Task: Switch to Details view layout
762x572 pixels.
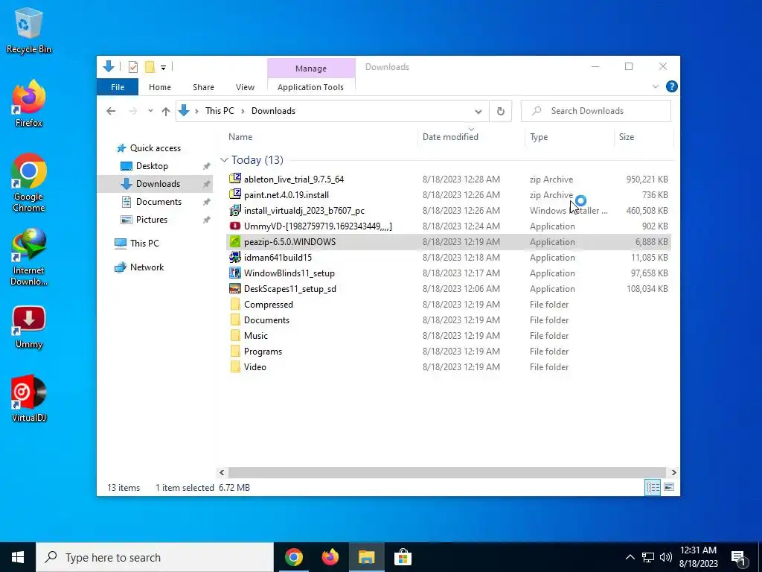Action: click(653, 487)
